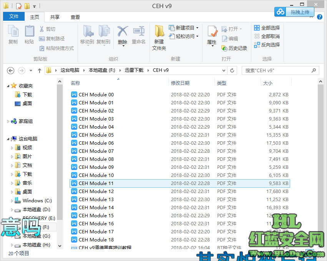The width and height of the screenshot is (327, 261).
Task: Expand the Windows (C:) drive node
Action: click(12, 201)
